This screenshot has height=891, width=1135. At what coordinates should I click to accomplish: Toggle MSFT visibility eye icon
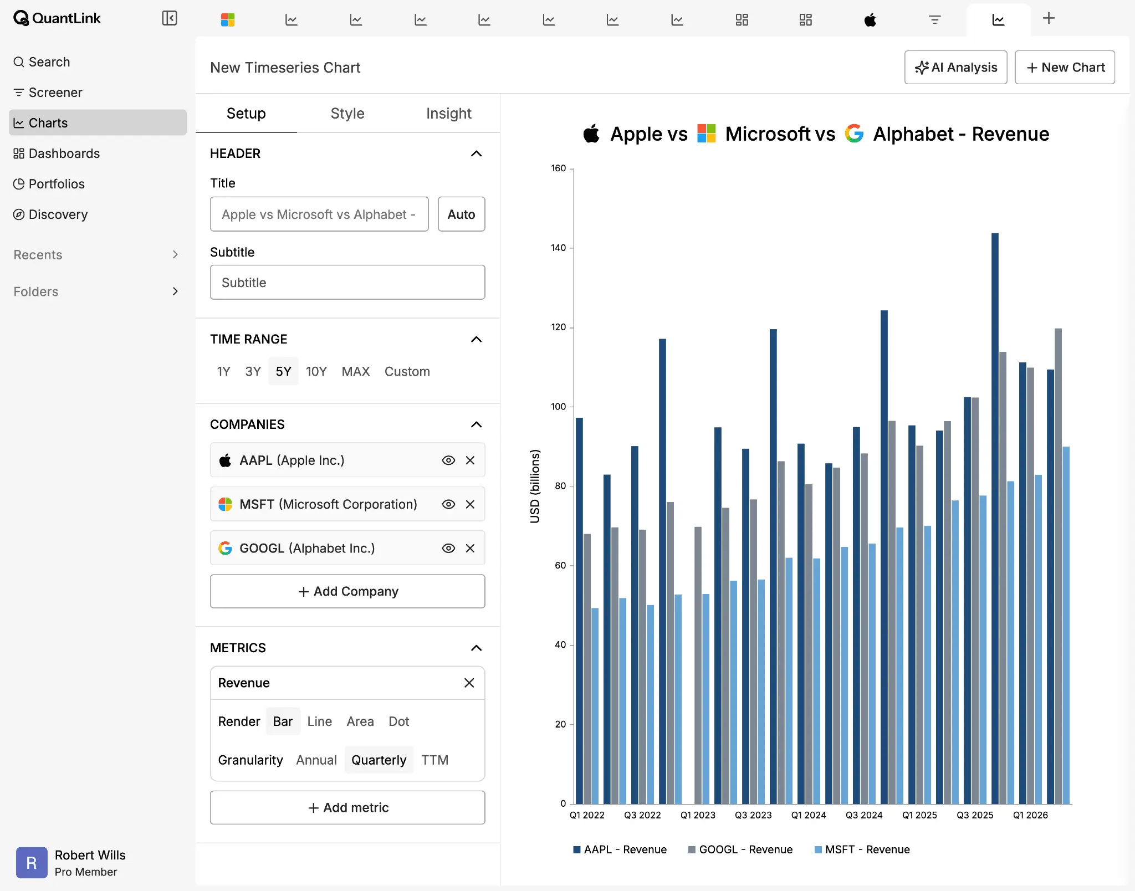click(x=448, y=504)
